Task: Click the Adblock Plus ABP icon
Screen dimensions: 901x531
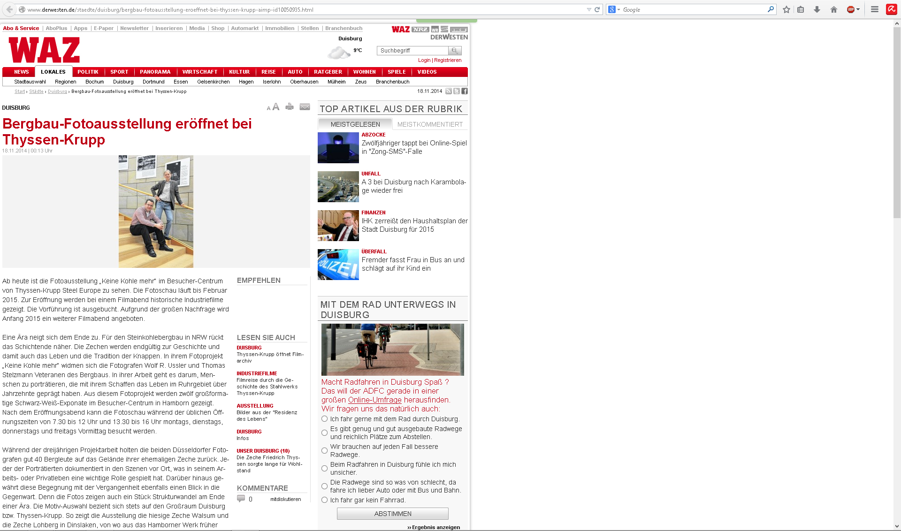Action: (x=850, y=9)
